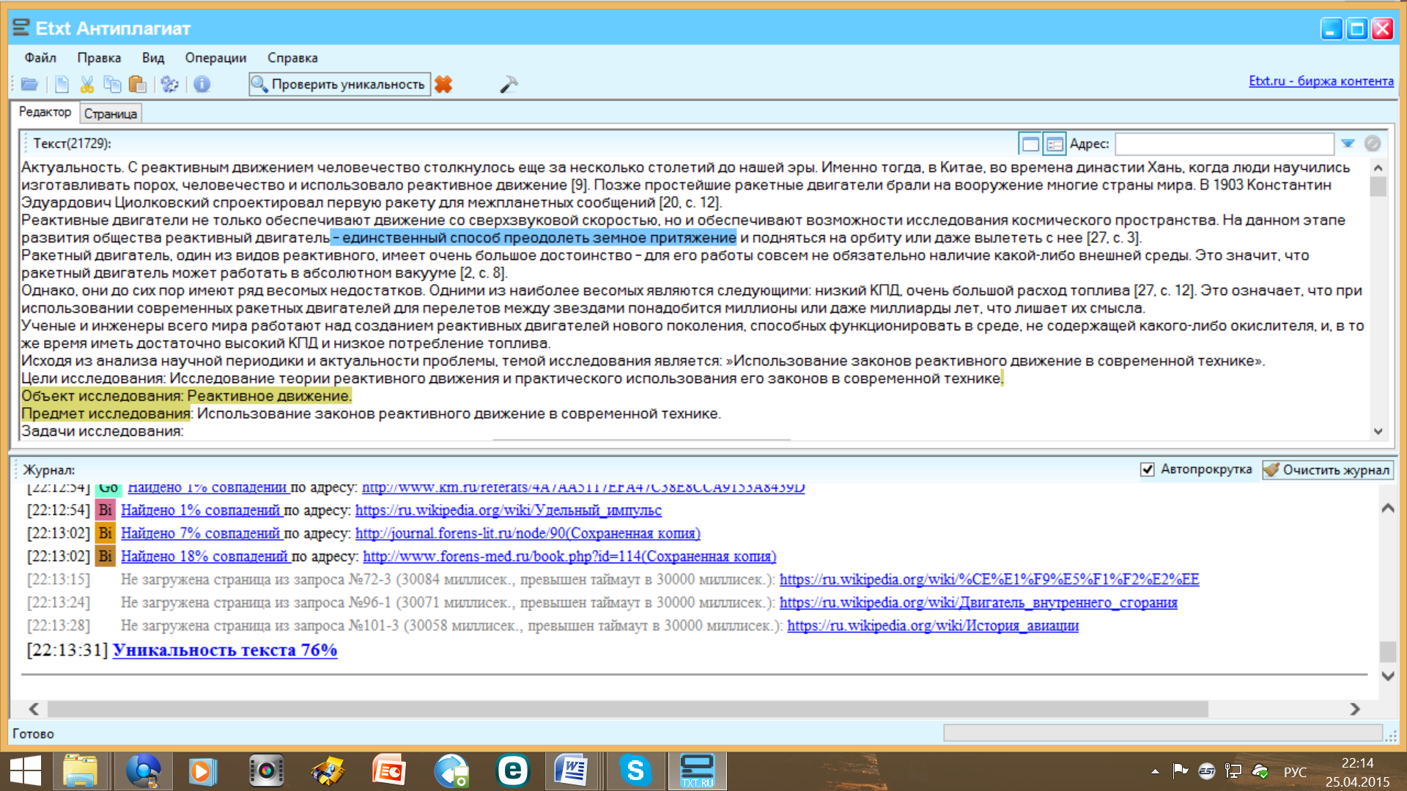The height and width of the screenshot is (791, 1407).
Task: Toggle the plain window view button
Action: [1030, 144]
